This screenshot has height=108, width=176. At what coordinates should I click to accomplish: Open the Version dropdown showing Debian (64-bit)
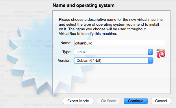click(x=113, y=61)
